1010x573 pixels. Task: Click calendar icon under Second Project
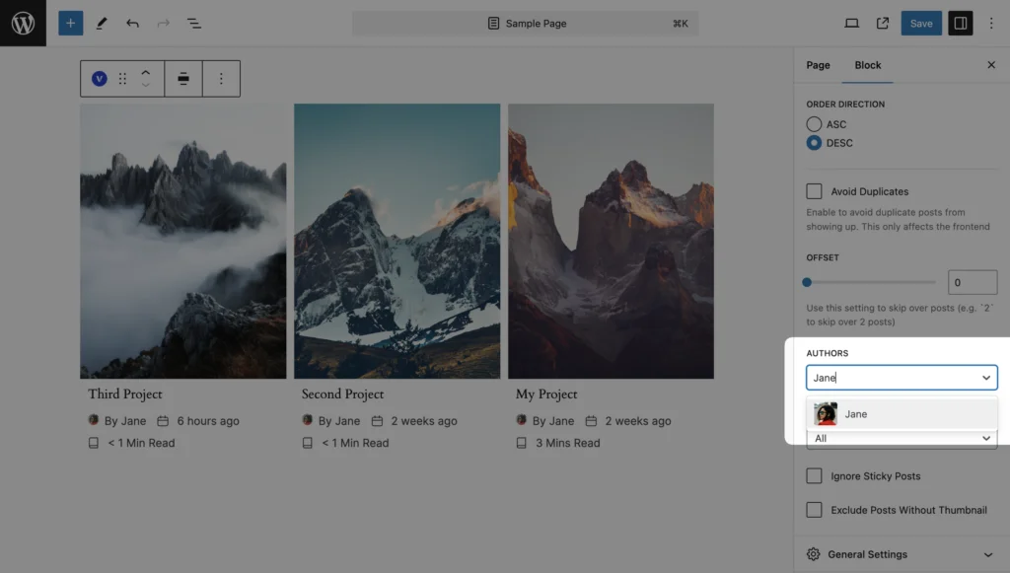[x=377, y=421]
